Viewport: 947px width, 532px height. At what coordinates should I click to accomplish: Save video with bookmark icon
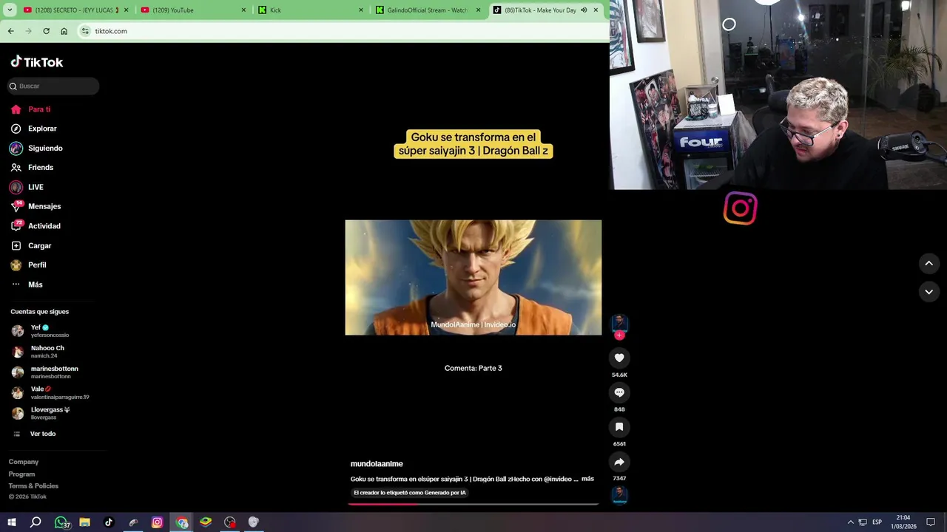coord(619,427)
